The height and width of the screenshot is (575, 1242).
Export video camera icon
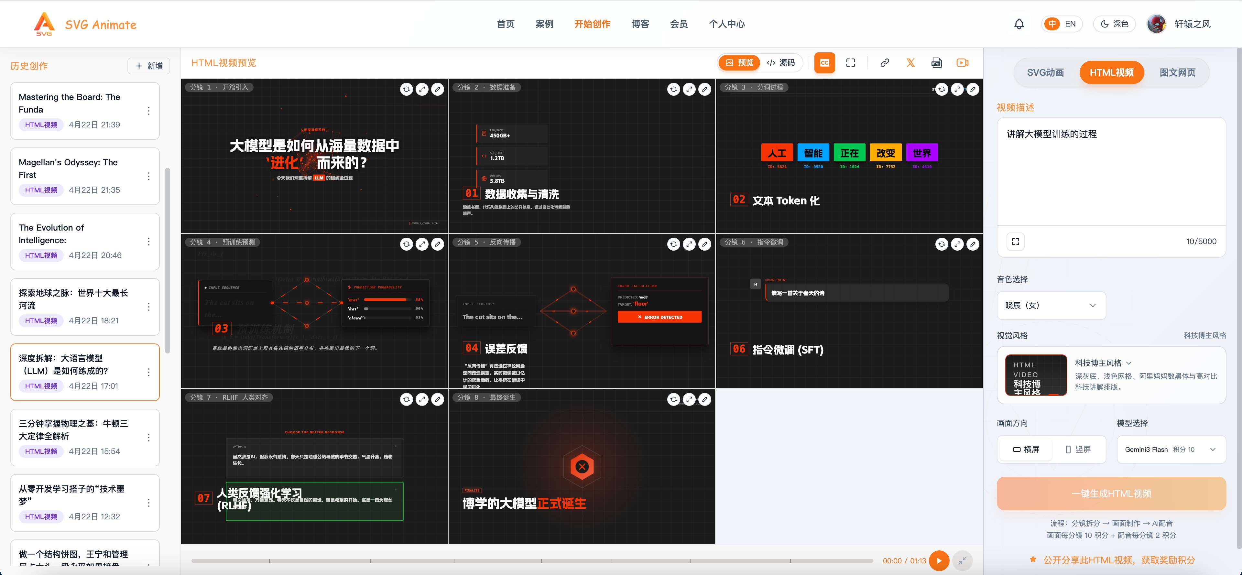[962, 63]
